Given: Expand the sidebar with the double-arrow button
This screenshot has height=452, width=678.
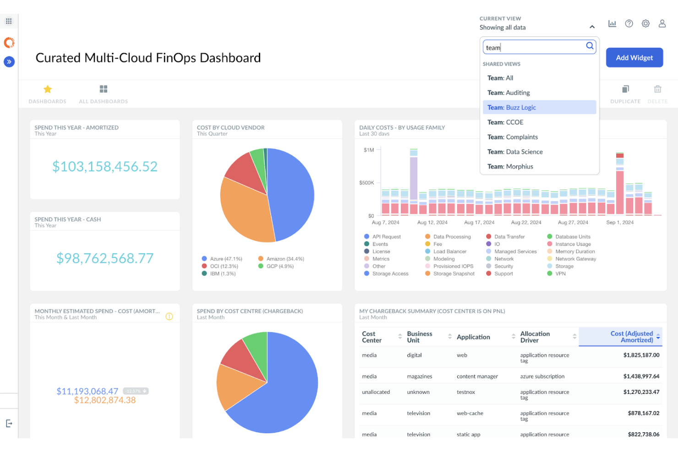Looking at the screenshot, I should [9, 61].
